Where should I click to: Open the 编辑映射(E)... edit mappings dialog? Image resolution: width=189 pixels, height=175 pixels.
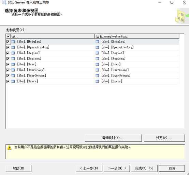[113, 138]
